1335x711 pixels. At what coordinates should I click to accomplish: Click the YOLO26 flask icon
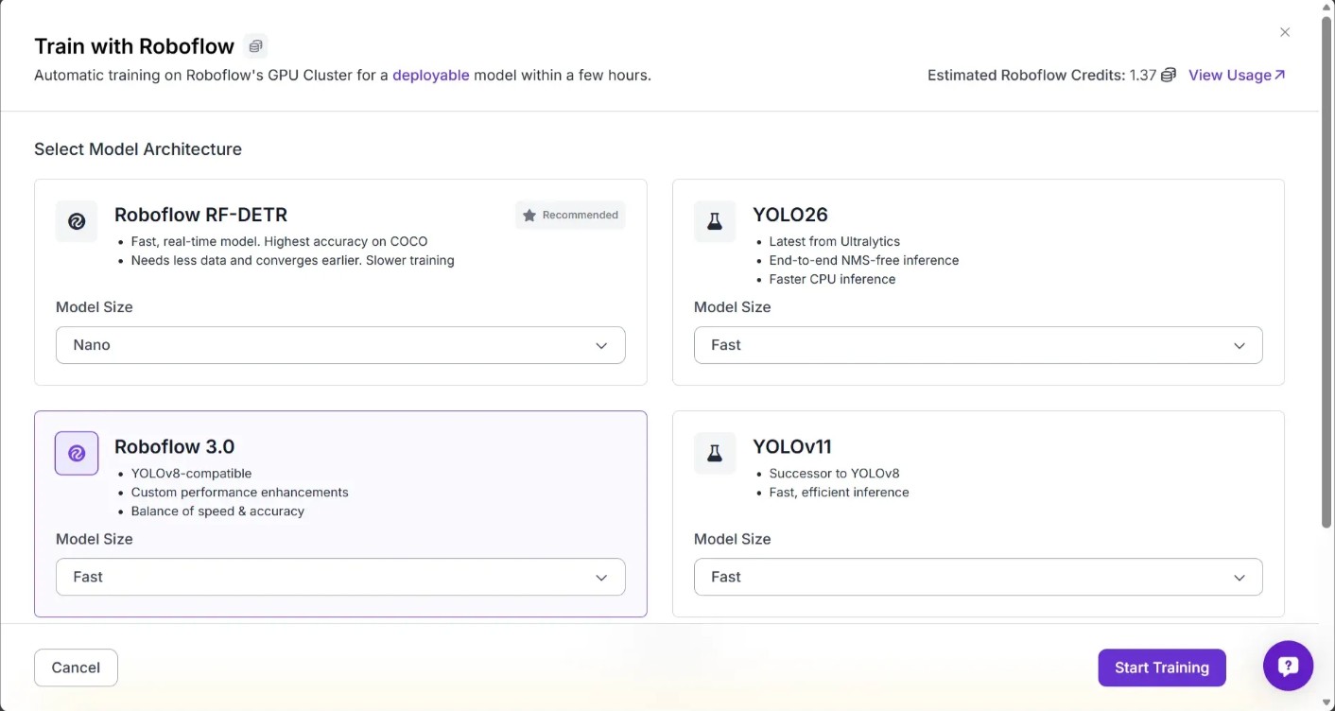click(x=715, y=221)
